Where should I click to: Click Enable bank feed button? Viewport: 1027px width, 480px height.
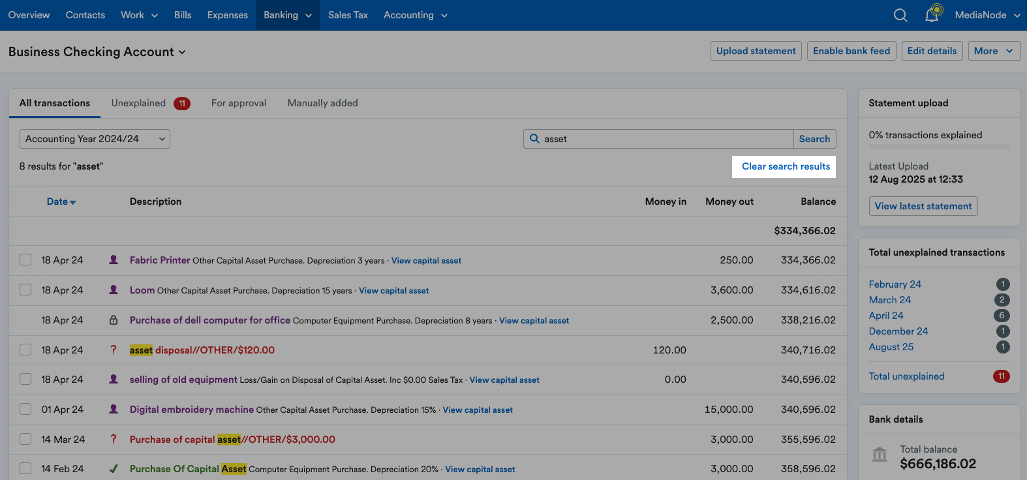click(x=851, y=51)
